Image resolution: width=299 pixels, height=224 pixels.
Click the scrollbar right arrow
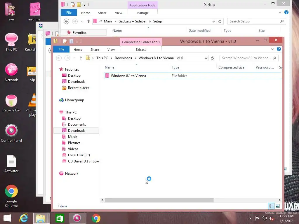coord(279,200)
